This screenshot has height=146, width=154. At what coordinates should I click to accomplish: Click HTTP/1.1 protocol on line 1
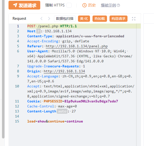pos(68,26)
